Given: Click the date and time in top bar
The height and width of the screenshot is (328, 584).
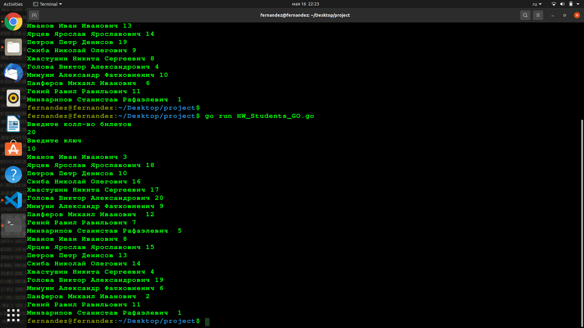Looking at the screenshot, I should (306, 4).
